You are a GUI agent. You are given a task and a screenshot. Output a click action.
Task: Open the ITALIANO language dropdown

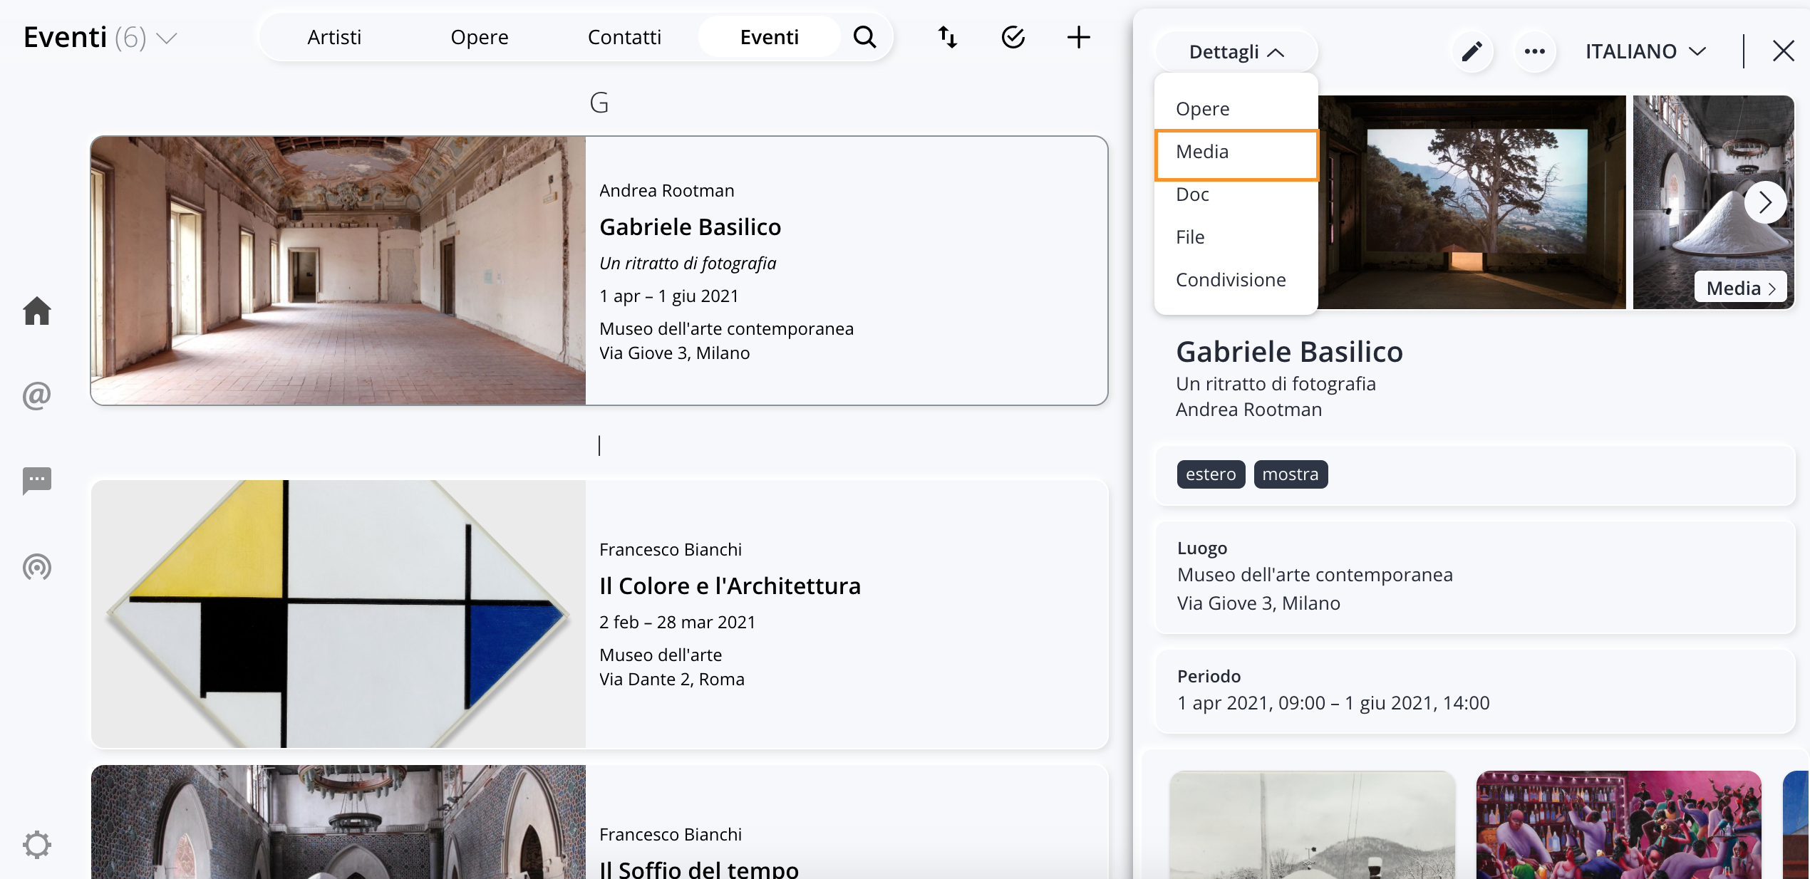pyautogui.click(x=1645, y=51)
